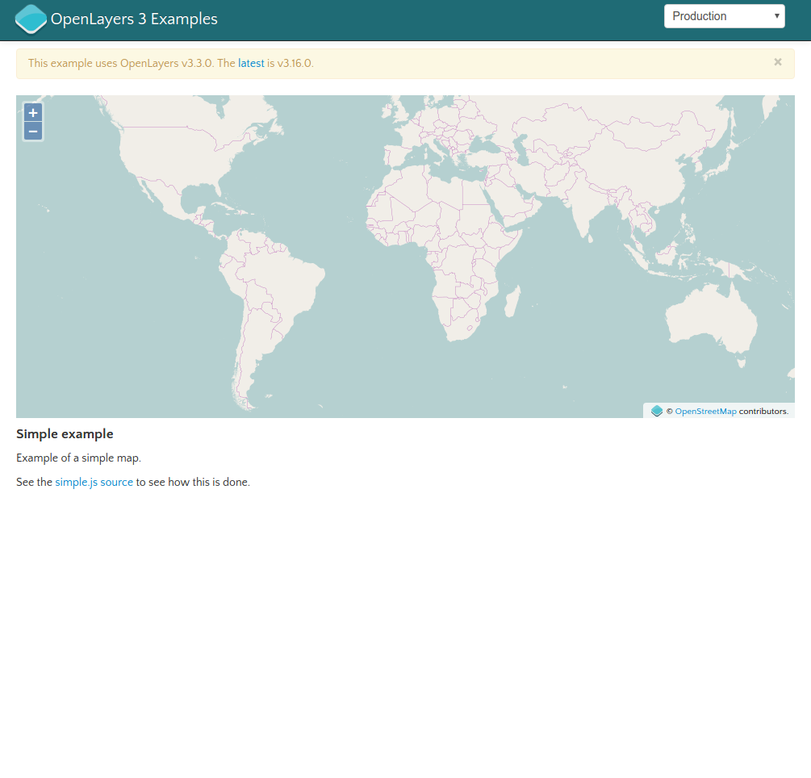
Task: Click Brazil in South America on the map
Action: (282, 278)
